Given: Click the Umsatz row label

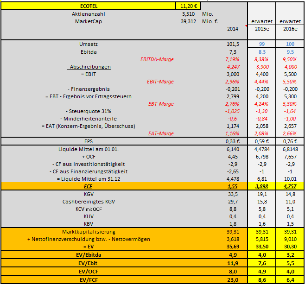Looking at the screenshot, I should (x=89, y=44).
